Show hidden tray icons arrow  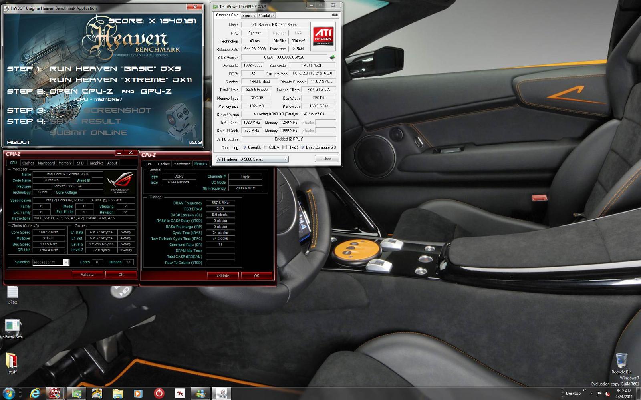[591, 394]
